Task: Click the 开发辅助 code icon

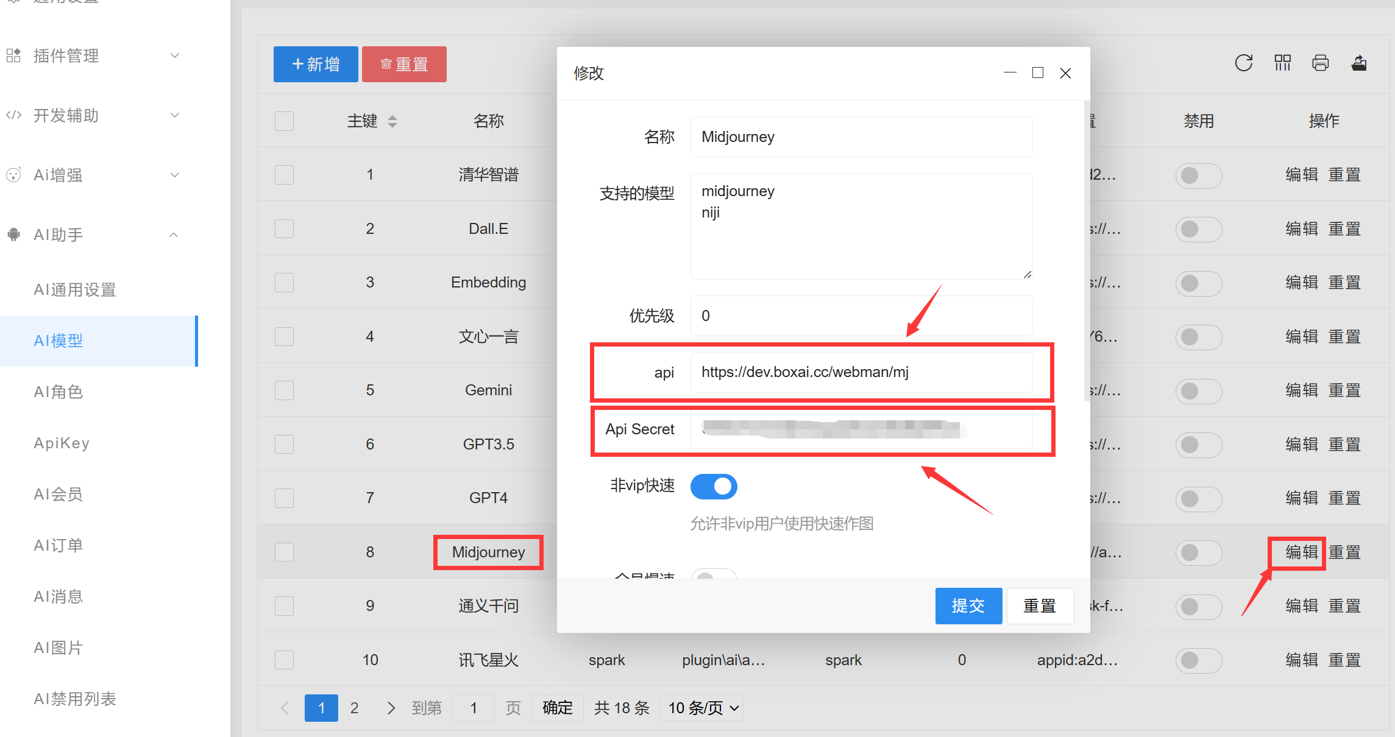Action: click(x=13, y=115)
